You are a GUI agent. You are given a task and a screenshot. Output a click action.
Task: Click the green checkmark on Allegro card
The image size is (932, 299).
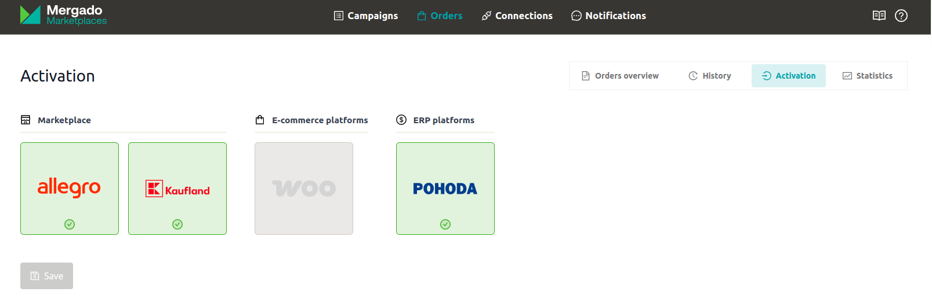click(70, 224)
